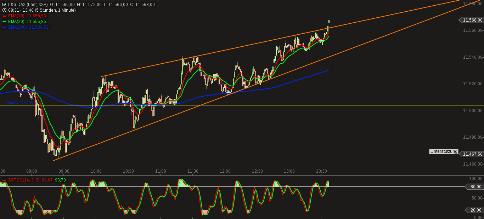Click the 11:30 time axis label
The image size is (484, 219).
tap(193, 171)
